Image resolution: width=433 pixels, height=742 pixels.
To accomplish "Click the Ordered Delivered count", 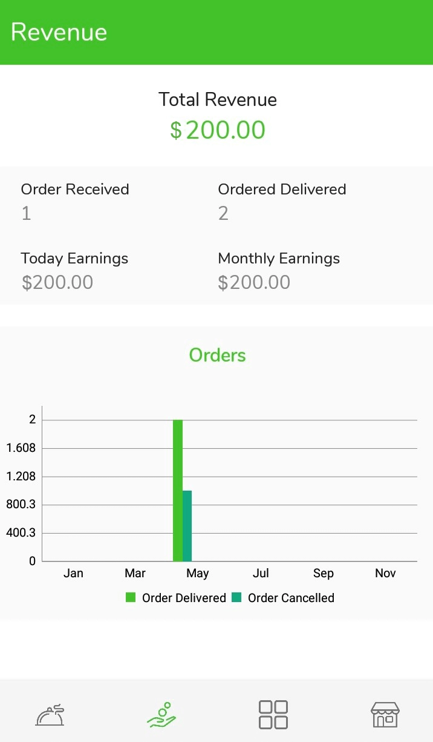I will tap(223, 213).
